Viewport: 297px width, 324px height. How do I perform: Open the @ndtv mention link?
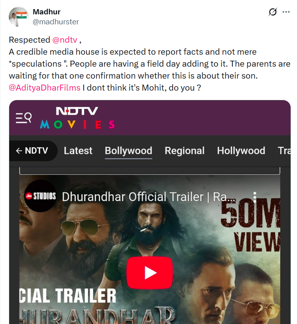pyautogui.click(x=65, y=40)
